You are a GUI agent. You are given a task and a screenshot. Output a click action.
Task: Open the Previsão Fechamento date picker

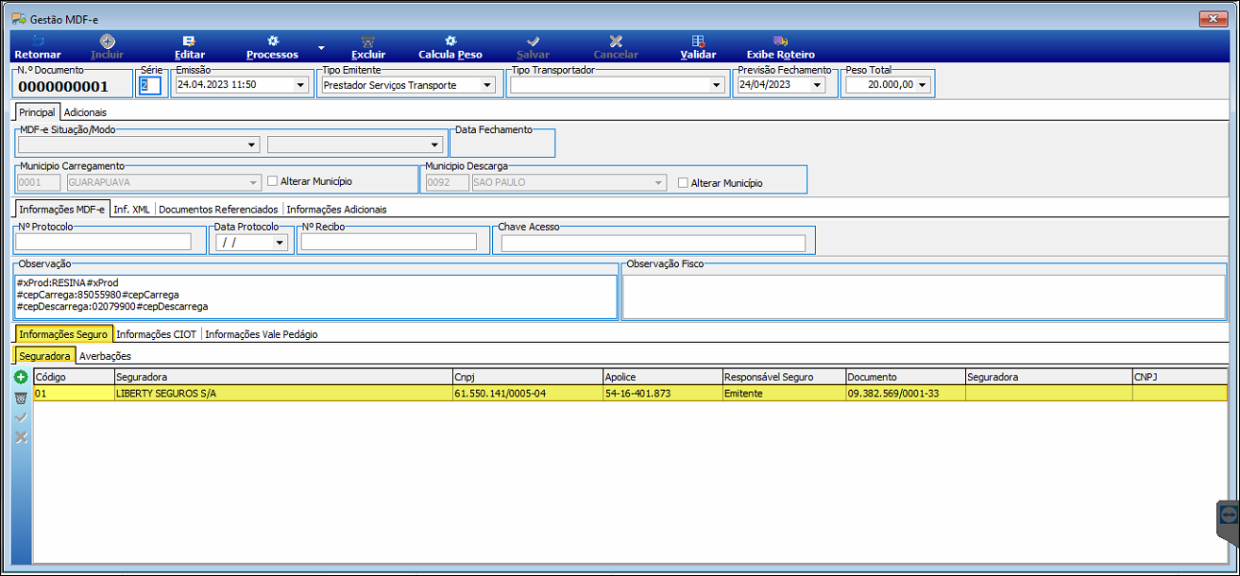(x=817, y=85)
